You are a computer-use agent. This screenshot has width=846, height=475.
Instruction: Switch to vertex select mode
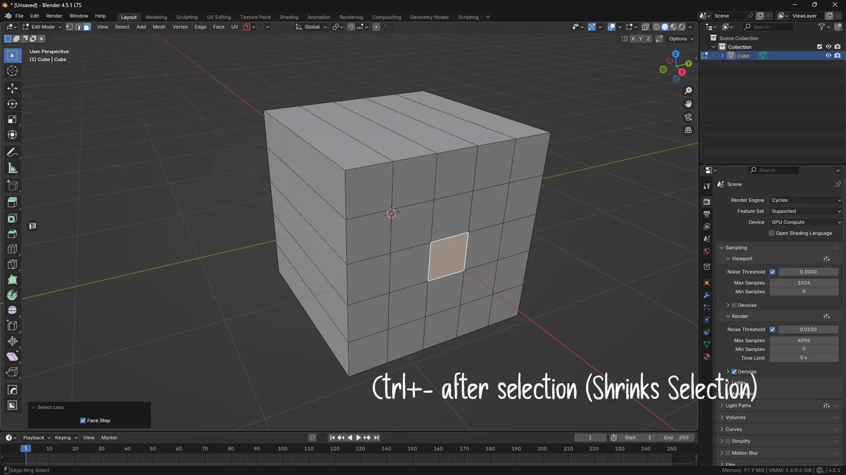(x=69, y=27)
